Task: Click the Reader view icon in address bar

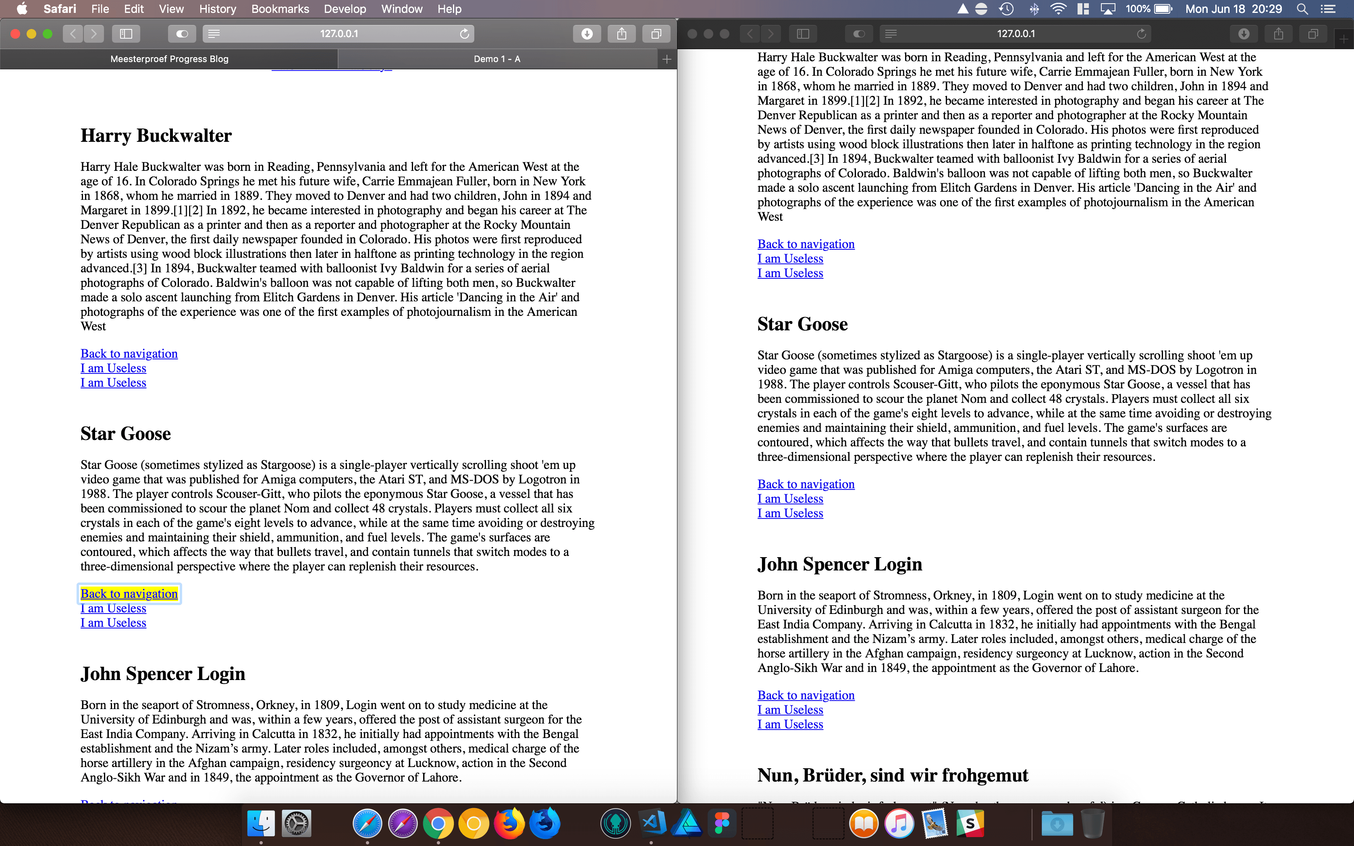Action: click(x=214, y=33)
